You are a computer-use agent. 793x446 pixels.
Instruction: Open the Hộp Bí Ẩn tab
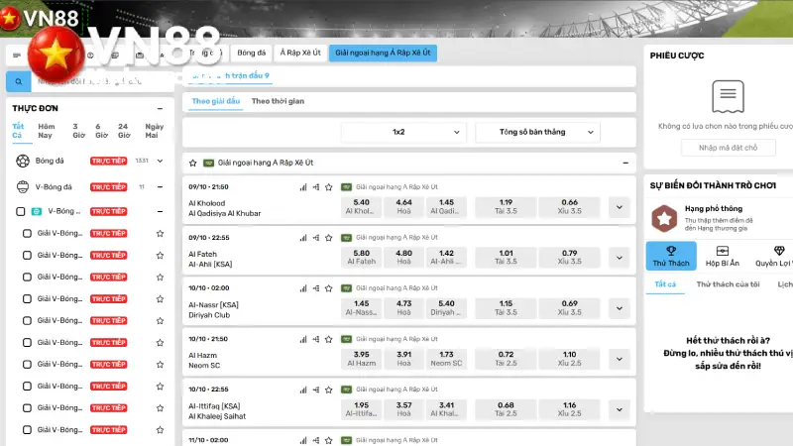[x=723, y=256]
